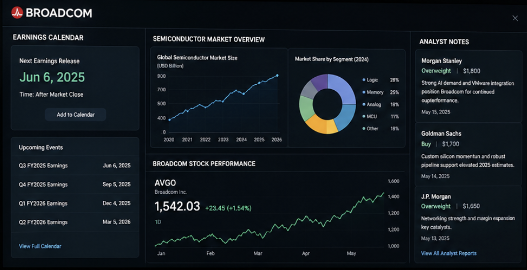This screenshot has height=270, width=527.
Task: Click the Jun 6, 2025 next earnings date
Action: pos(52,77)
